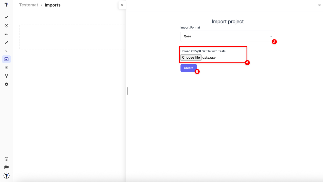The width and height of the screenshot is (323, 182).
Task: Open the pulse activity icon in sidebar
Action: point(6,51)
